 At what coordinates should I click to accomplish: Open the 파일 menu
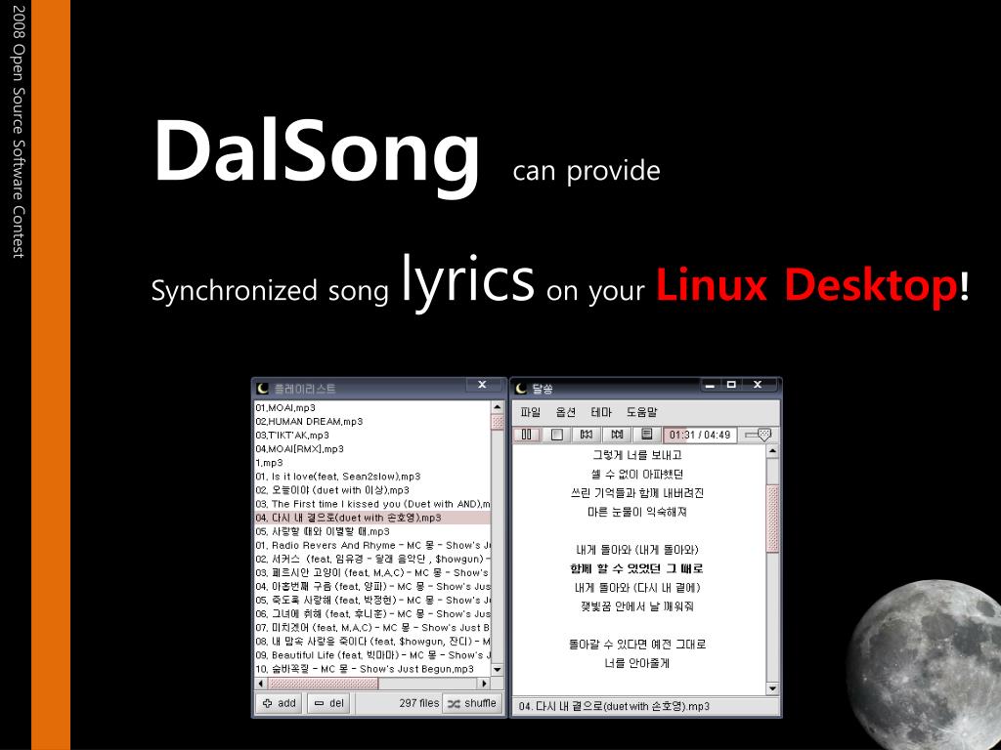[x=530, y=412]
